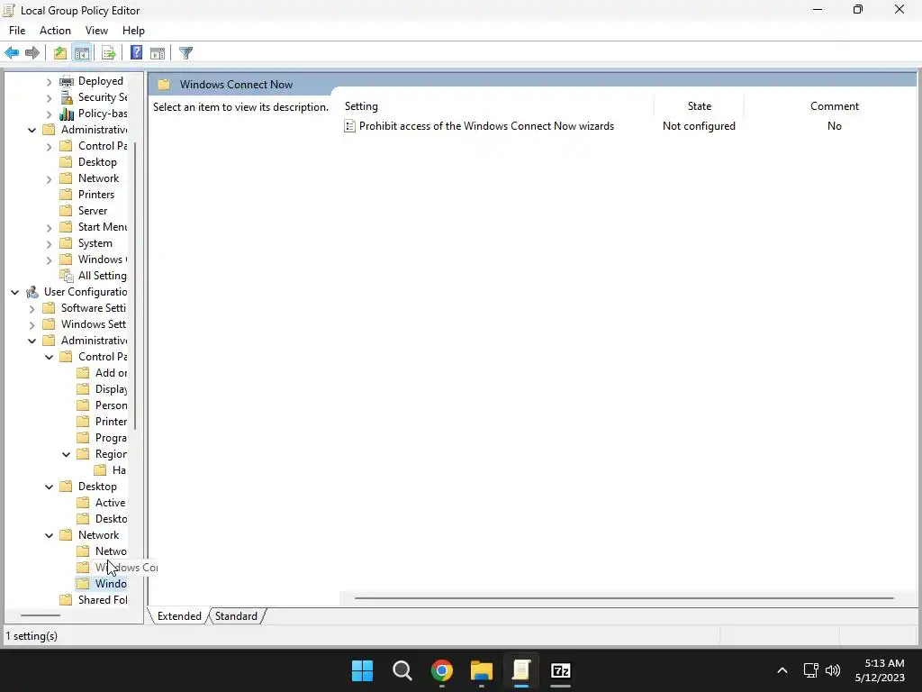Expand Software Settings under User Configuration

32,309
